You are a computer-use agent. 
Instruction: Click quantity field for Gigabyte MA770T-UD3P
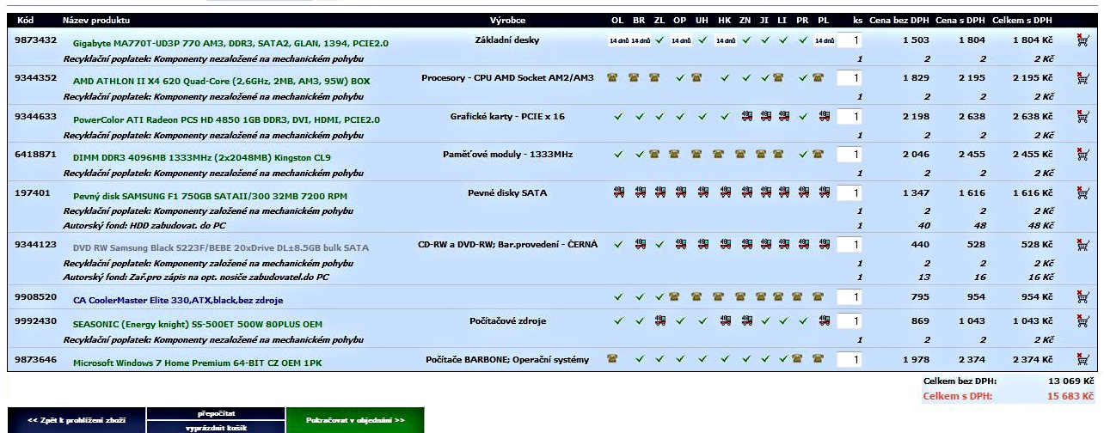849,40
